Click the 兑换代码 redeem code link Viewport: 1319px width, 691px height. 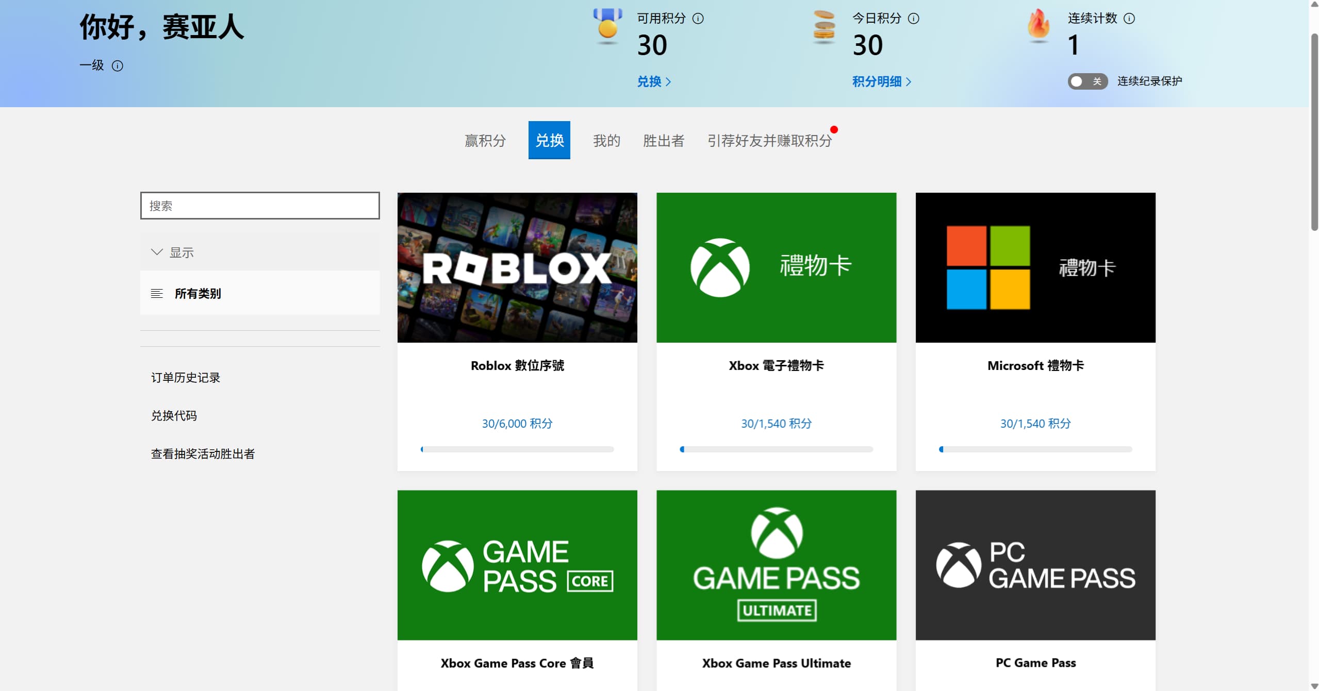pyautogui.click(x=174, y=416)
